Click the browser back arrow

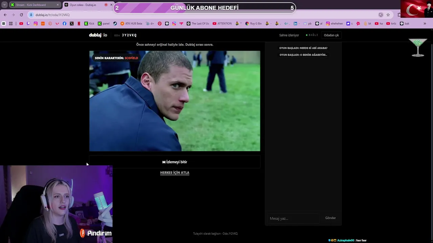tap(5, 15)
